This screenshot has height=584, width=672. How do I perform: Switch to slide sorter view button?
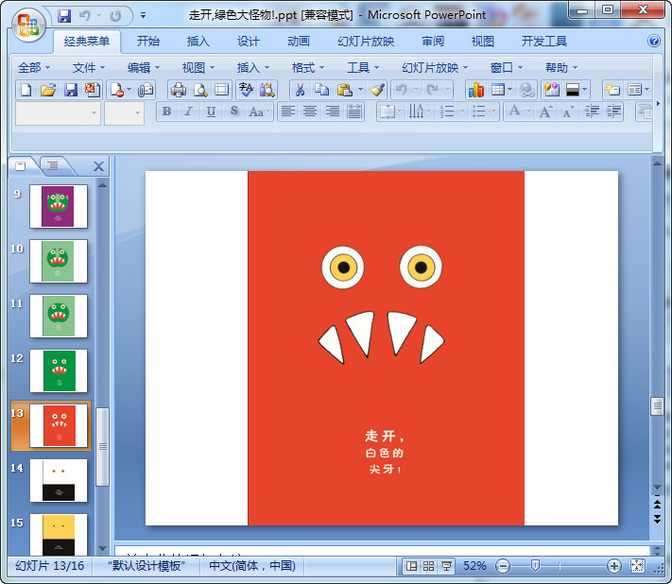pos(428,566)
